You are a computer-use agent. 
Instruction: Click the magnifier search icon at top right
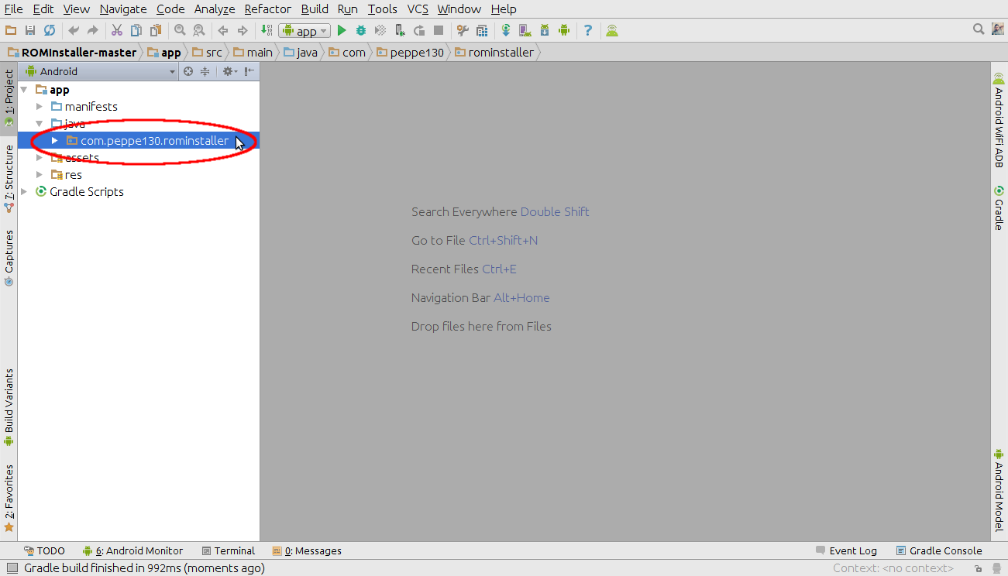pos(979,29)
